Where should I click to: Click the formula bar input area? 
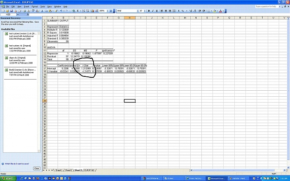(x=159, y=14)
